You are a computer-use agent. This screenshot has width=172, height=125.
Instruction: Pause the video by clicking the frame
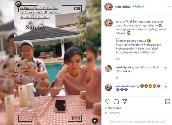(50, 62)
